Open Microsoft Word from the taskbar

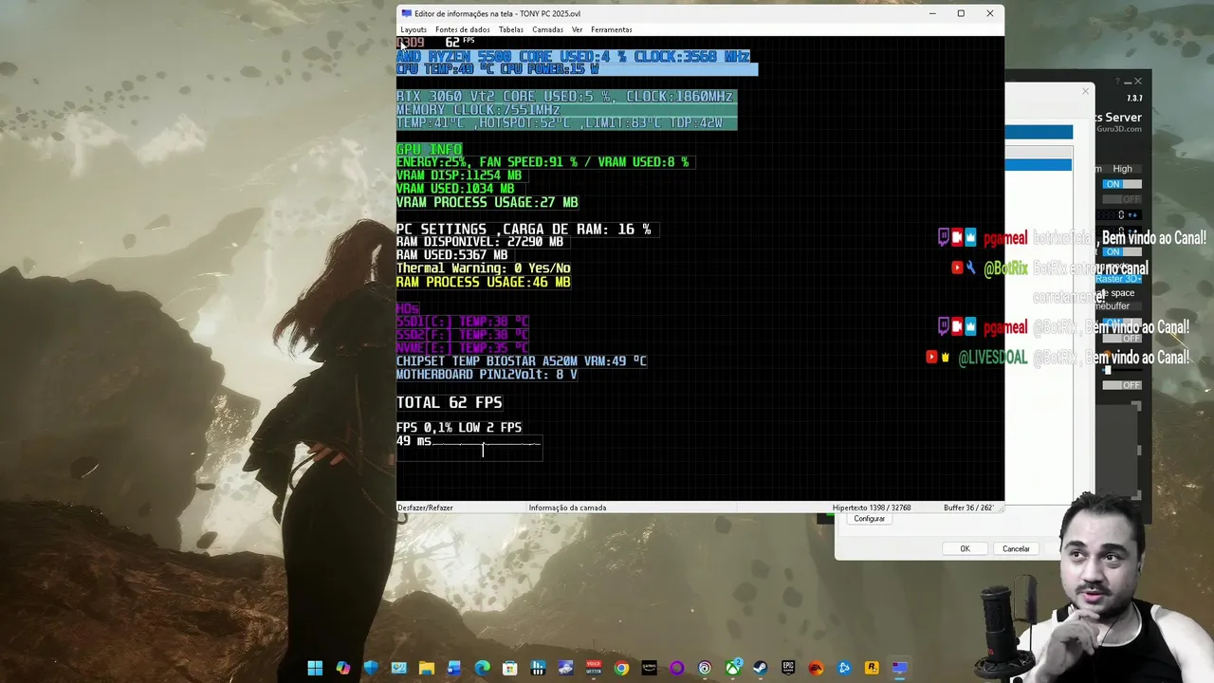tap(454, 668)
